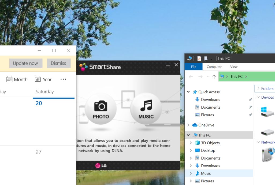Viewport: 275px width, 185px height.
Task: Expand Documents node under This PC
Action: coord(191,158)
